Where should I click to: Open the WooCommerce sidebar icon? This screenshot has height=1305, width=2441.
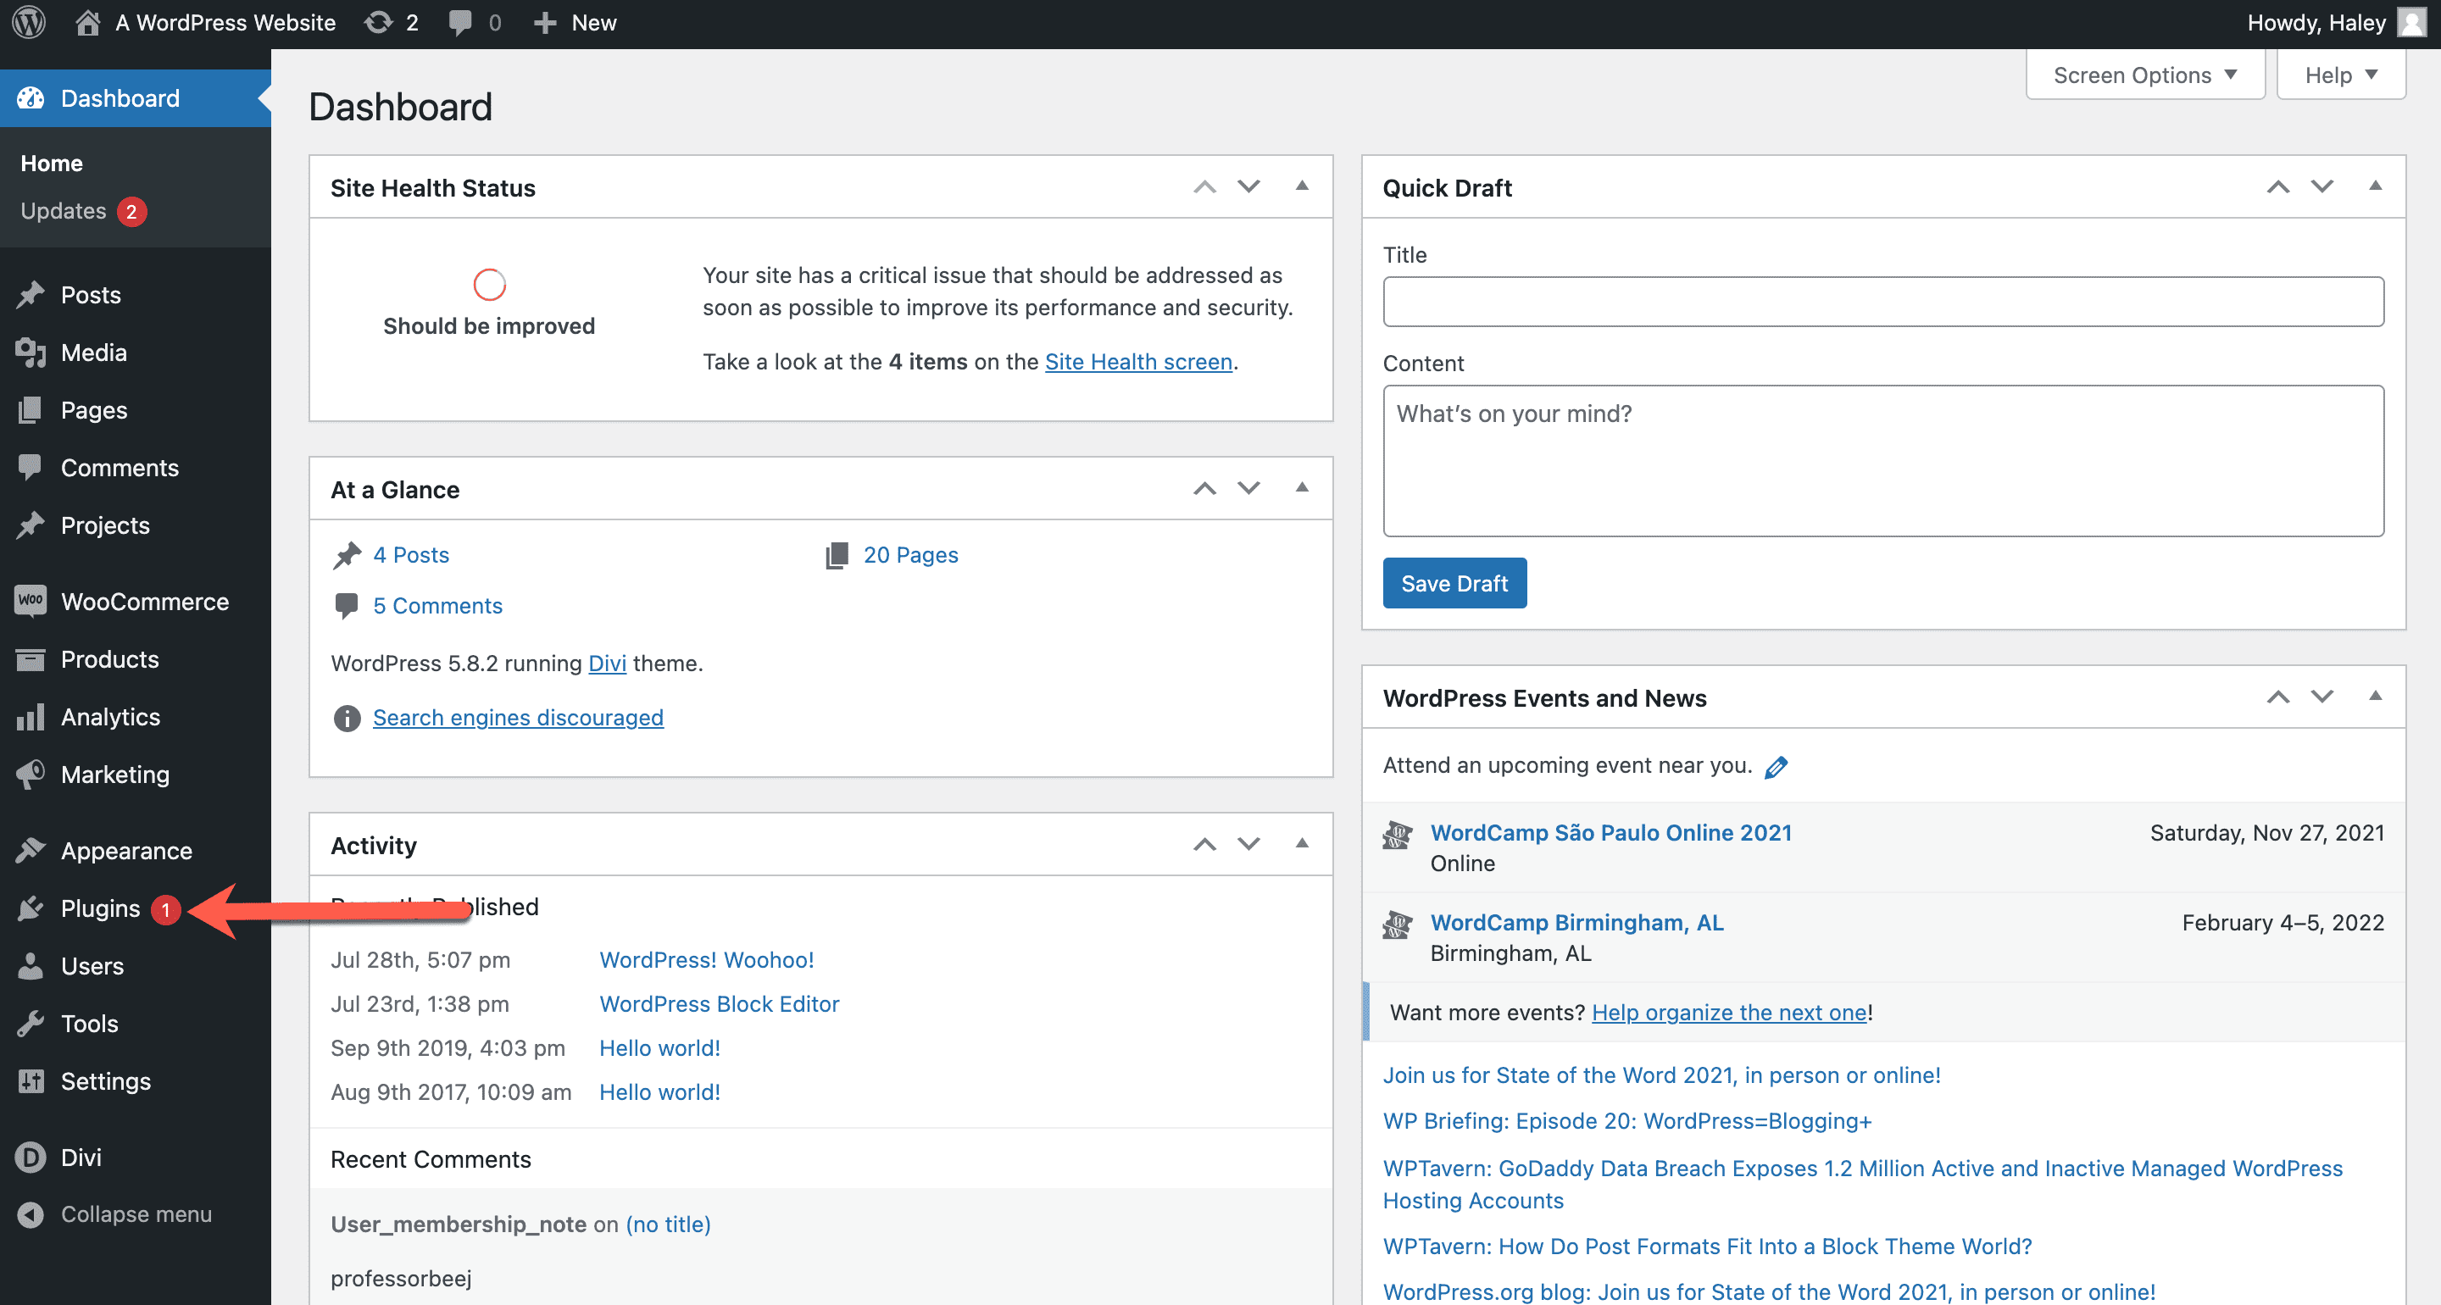tap(31, 601)
